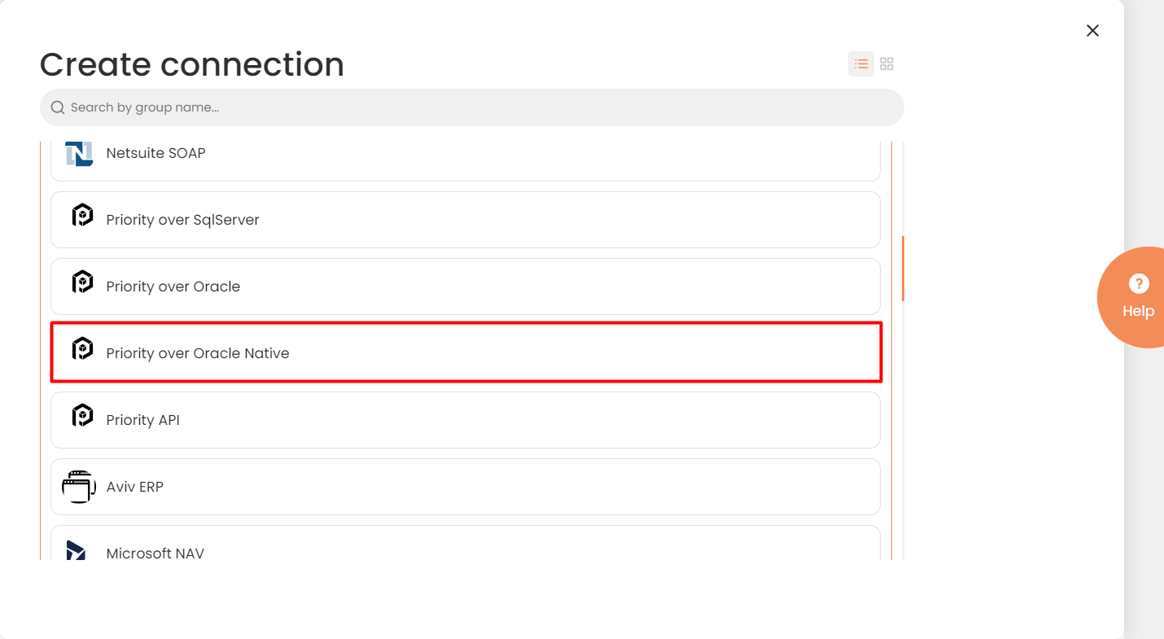Open the Microsoft NAV connection entry
1164x639 pixels.
[x=465, y=549]
